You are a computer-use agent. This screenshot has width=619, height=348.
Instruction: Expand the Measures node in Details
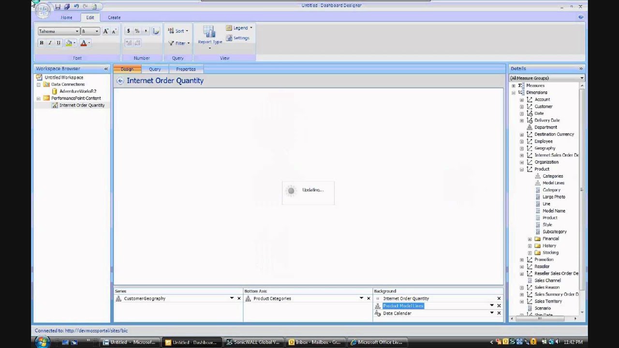[x=514, y=86]
